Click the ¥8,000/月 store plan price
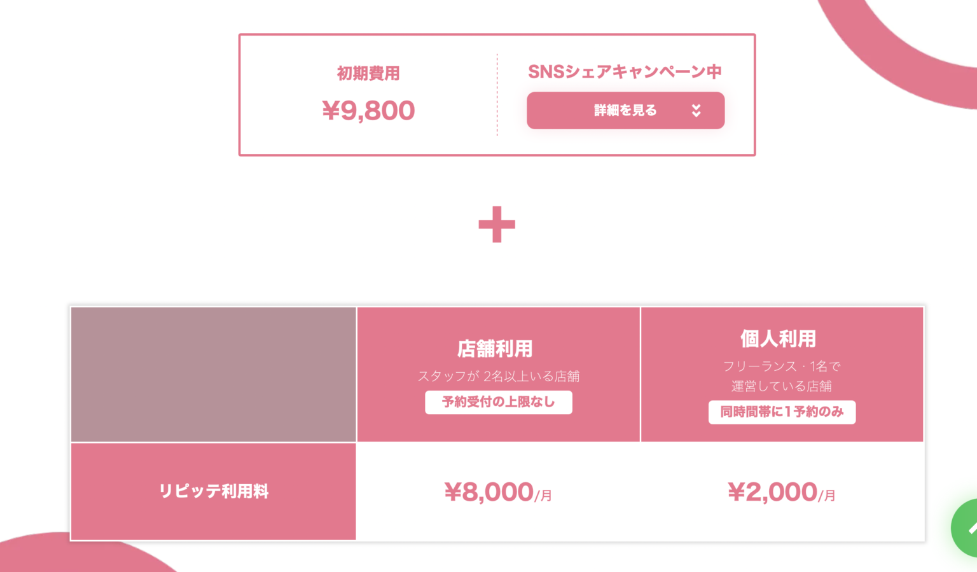Screen dimensions: 977x572 tap(497, 492)
